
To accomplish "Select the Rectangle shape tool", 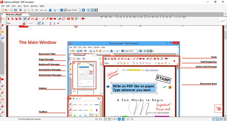I will (x=51, y=19).
